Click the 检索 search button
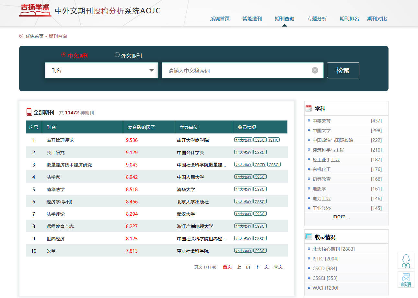The width and height of the screenshot is (418, 298). 343,70
